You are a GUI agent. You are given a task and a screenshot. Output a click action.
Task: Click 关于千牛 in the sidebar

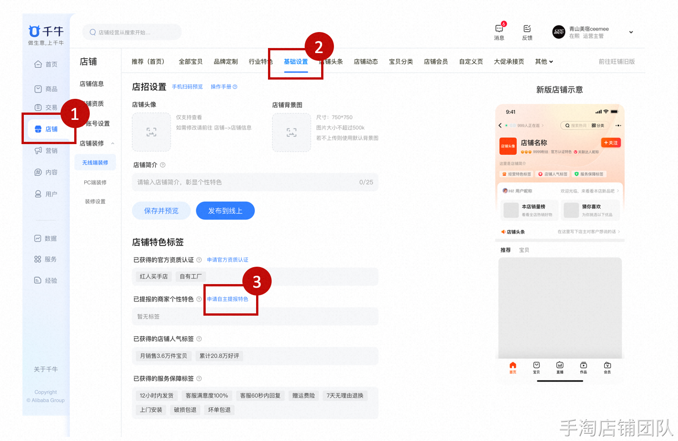46,370
